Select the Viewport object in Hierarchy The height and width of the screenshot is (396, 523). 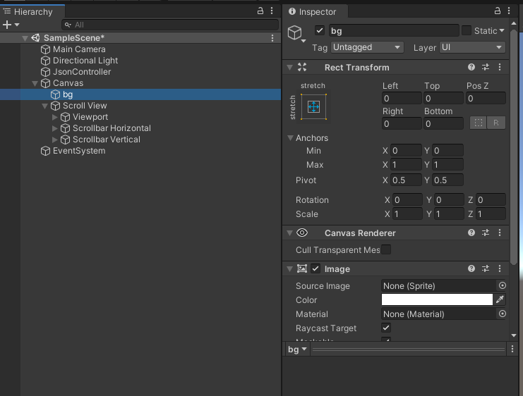point(90,117)
